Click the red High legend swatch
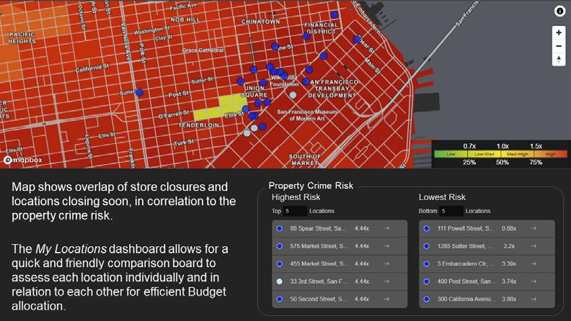571x321 pixels. [551, 154]
